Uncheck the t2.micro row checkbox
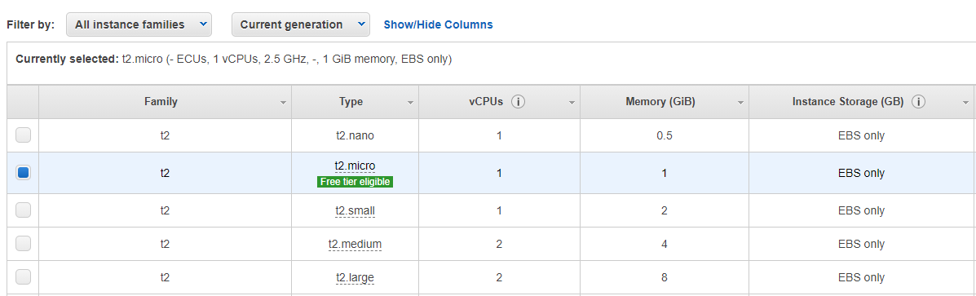The image size is (976, 296). (23, 173)
